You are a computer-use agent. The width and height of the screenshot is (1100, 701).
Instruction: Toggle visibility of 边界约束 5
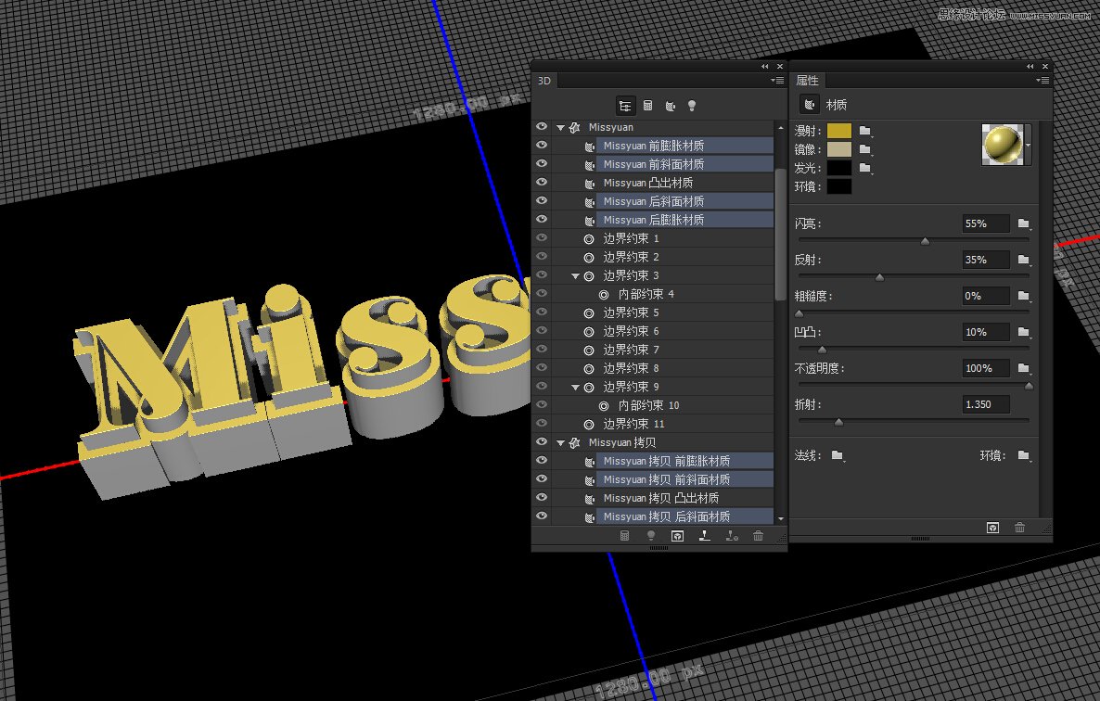pos(542,312)
